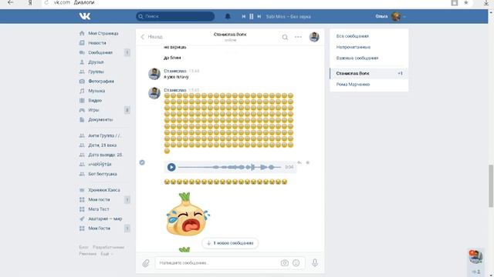Open the Бот болтушка community link
Image resolution: width=494 pixels, height=277 pixels.
pyautogui.click(x=103, y=174)
